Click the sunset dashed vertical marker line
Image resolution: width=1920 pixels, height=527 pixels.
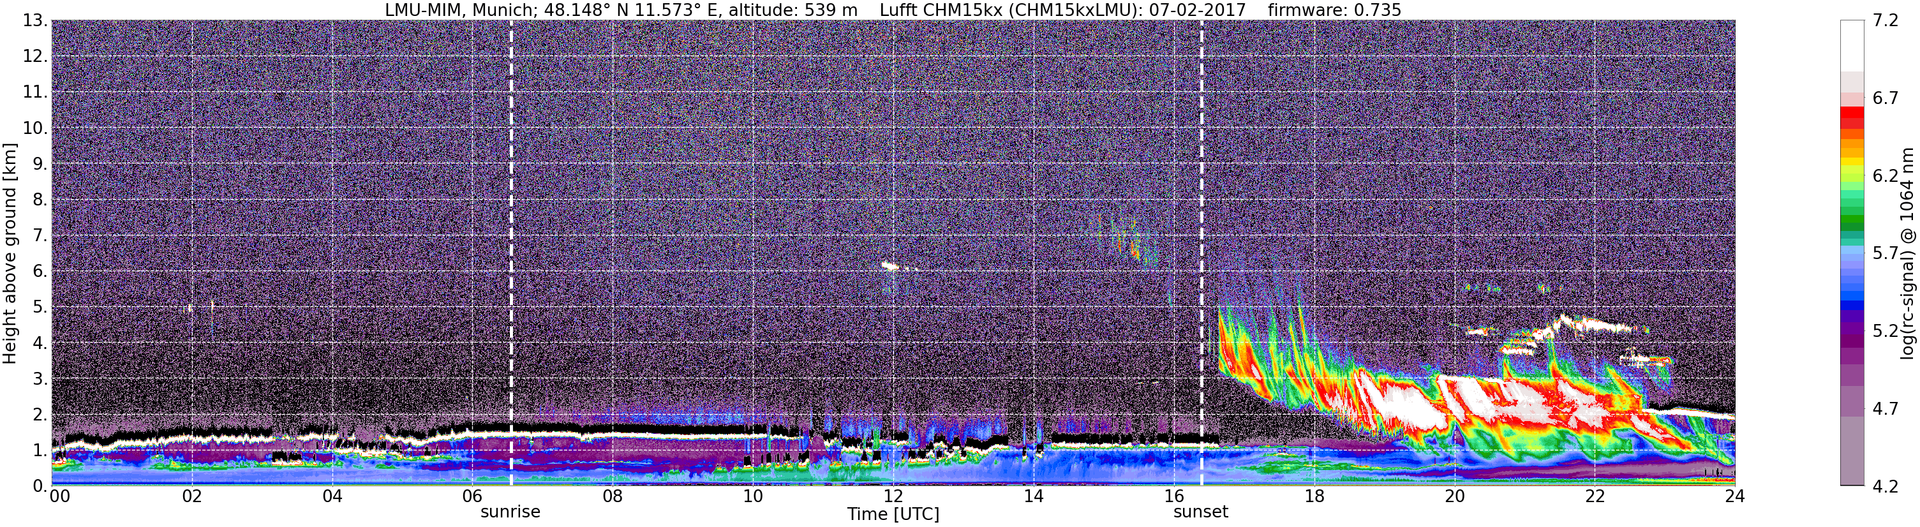click(x=1202, y=253)
